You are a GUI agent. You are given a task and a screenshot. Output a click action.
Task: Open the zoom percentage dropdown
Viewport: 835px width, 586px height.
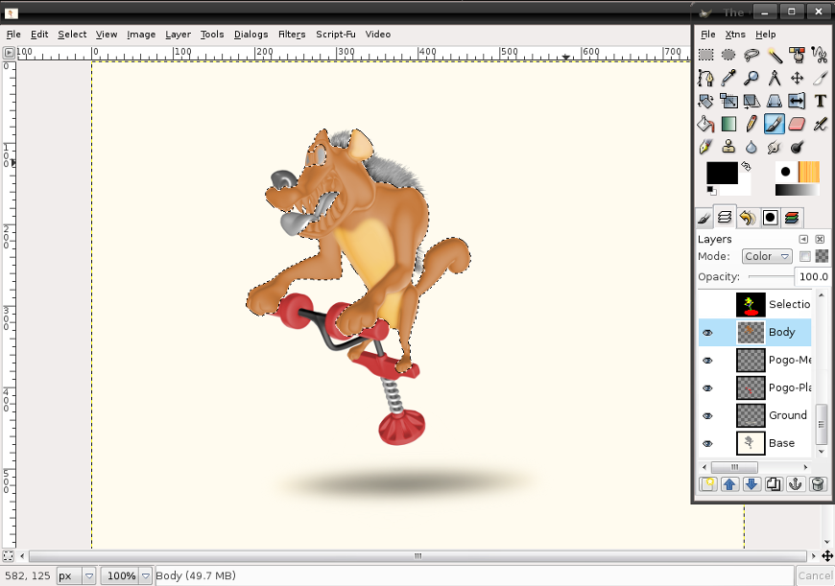[145, 576]
